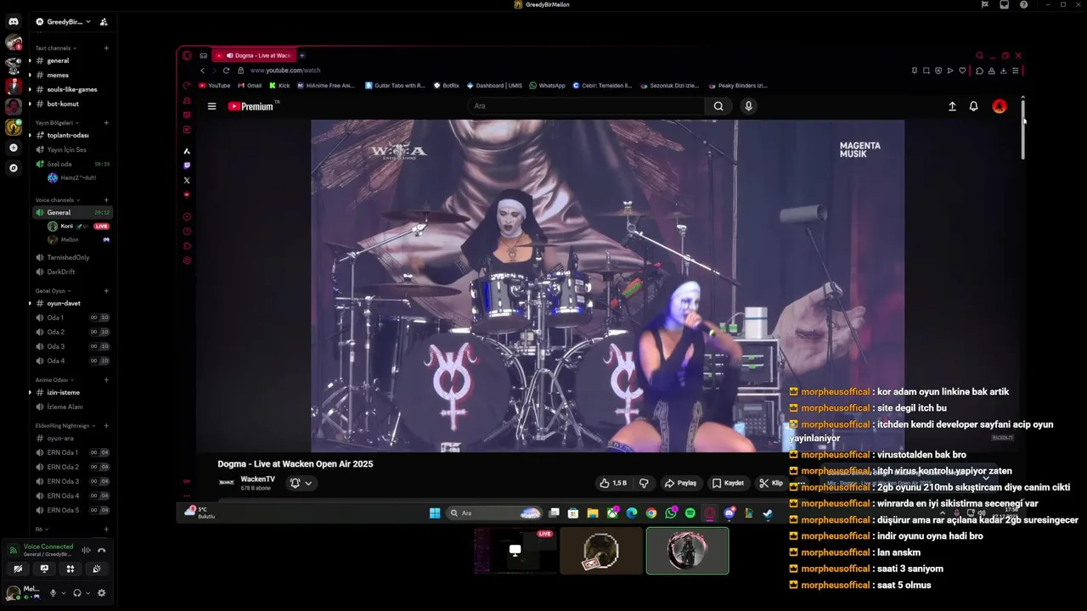This screenshot has height=611, width=1087.
Task: Open the YouTube account avatar
Action: pyautogui.click(x=1000, y=106)
